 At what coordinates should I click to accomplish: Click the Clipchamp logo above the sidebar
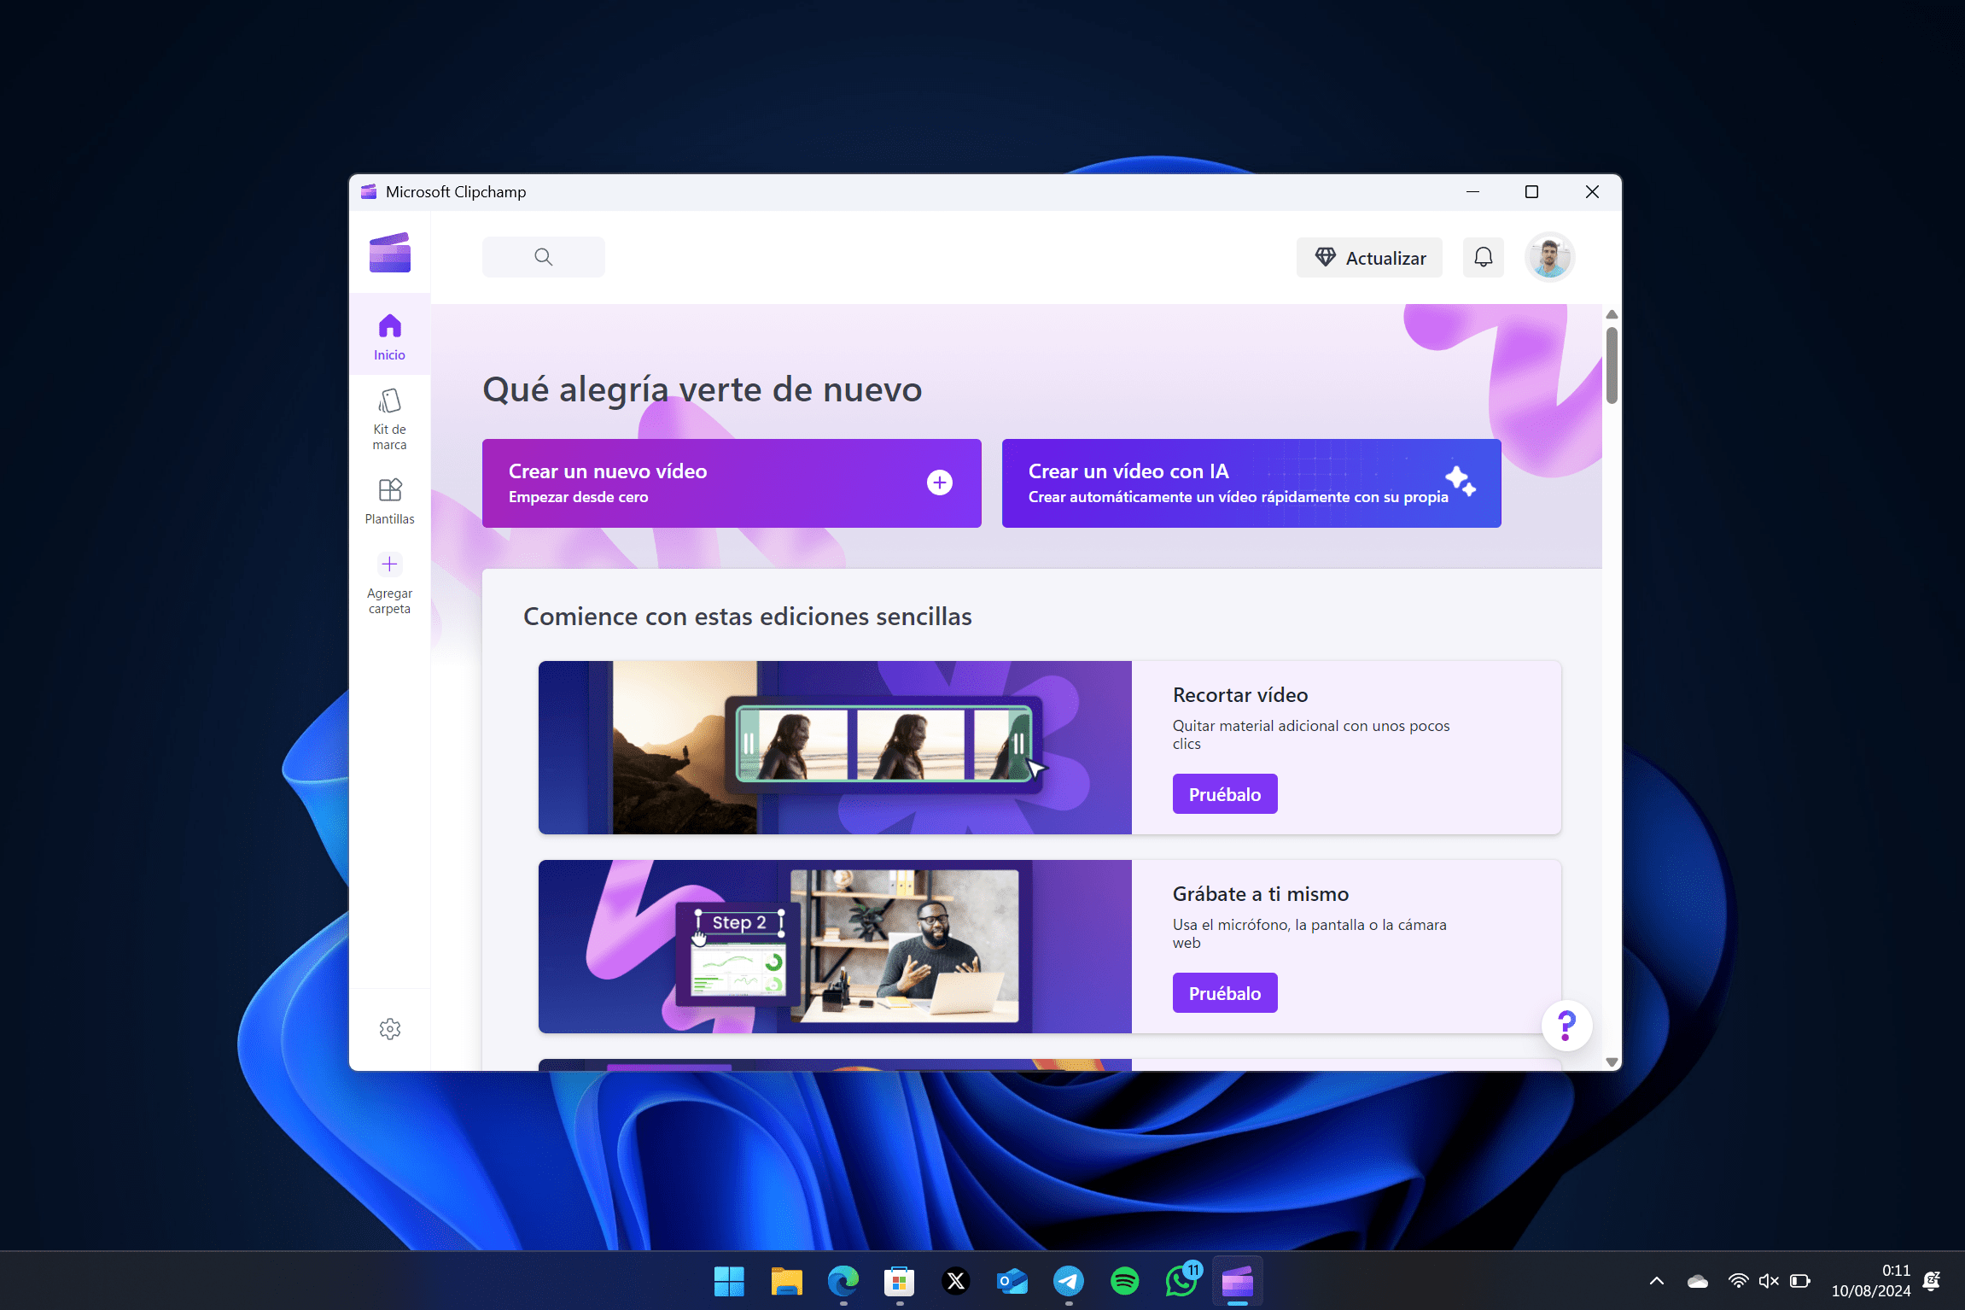pos(389,253)
